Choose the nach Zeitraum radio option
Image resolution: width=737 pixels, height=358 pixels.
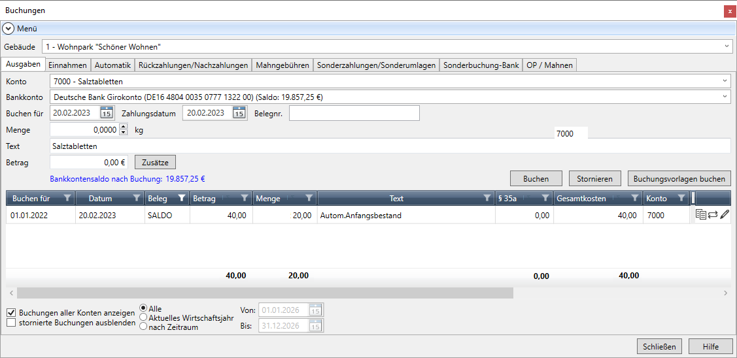(144, 327)
